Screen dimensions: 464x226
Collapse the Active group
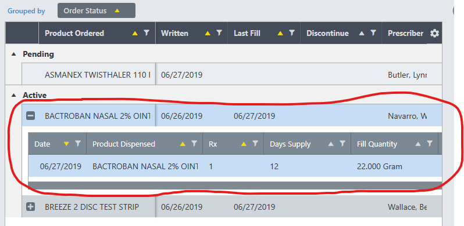[x=13, y=95]
